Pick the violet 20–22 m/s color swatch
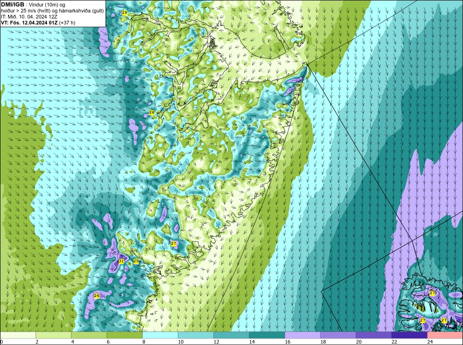Screen dimensions: 463x345 (374, 335)
